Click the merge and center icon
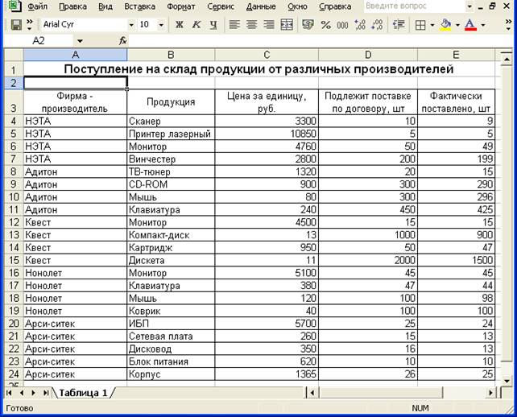This screenshot has height=417, width=517. (286, 25)
